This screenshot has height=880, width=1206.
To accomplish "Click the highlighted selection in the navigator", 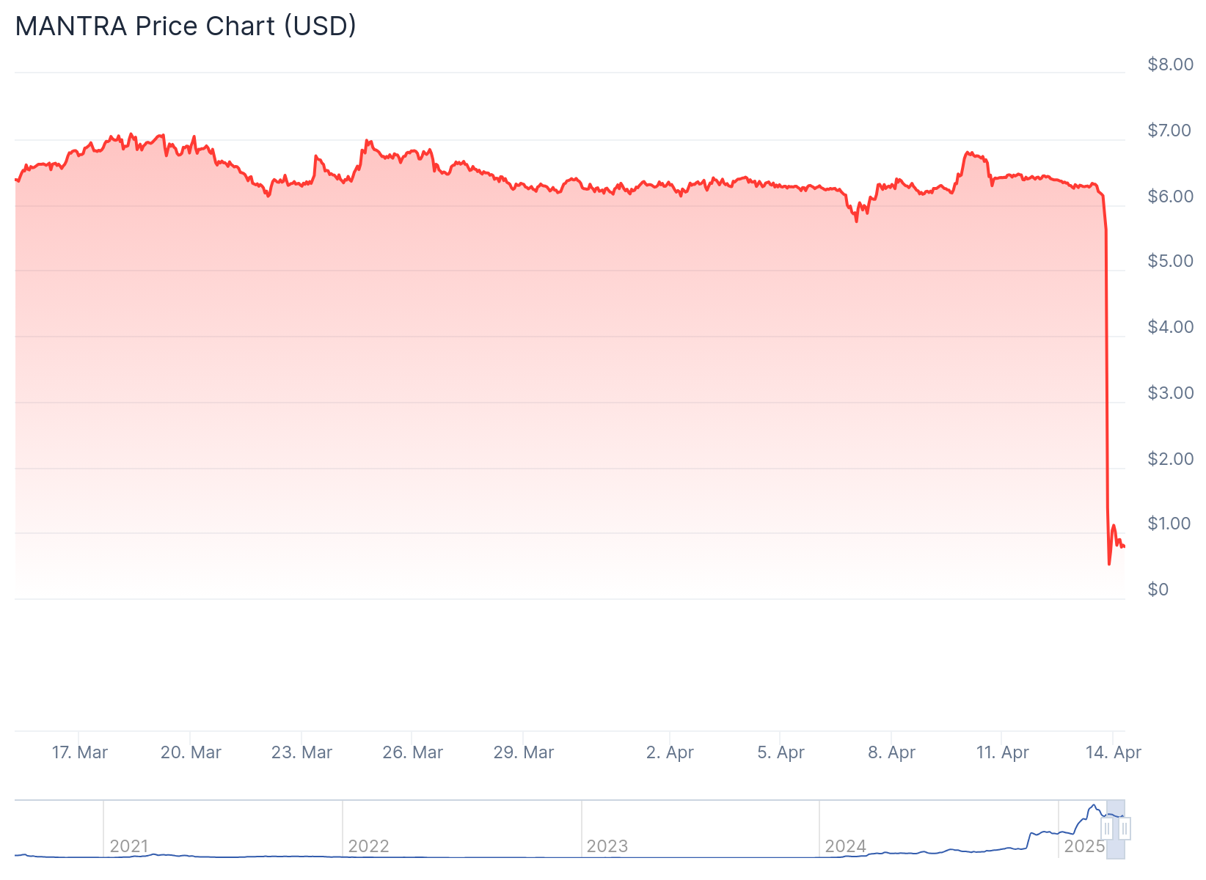I will [x=1116, y=836].
